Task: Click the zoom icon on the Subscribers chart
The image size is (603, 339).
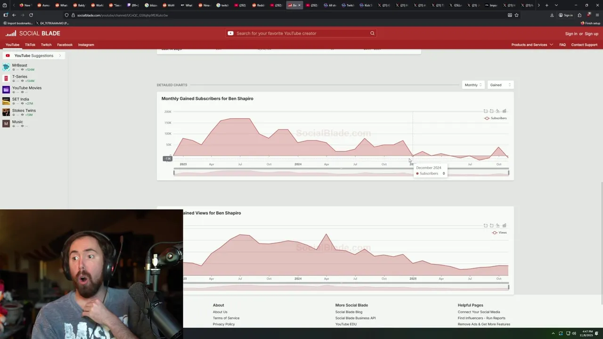Action: tap(486, 111)
